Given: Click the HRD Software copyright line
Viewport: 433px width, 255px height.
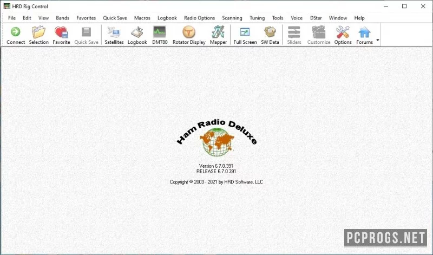Looking at the screenshot, I should tap(216, 182).
